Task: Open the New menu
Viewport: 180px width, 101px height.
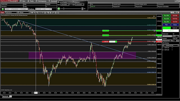Action: point(23,1)
